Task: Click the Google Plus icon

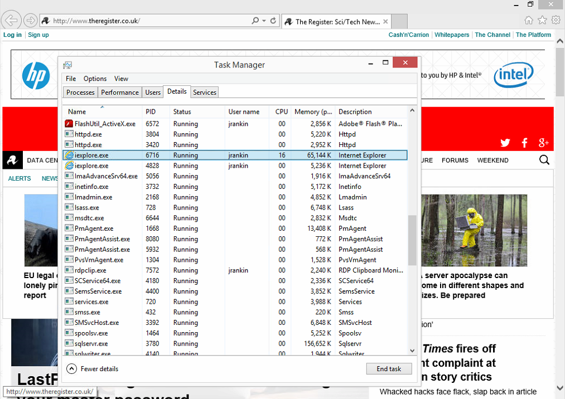Action: tap(544, 143)
